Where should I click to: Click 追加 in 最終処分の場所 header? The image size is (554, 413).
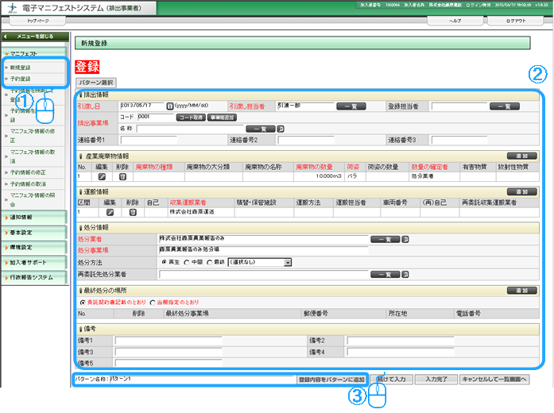pos(522,291)
